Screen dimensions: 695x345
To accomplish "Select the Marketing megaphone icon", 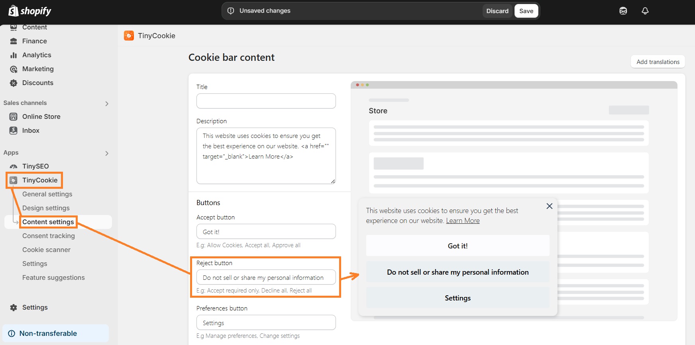I will pyautogui.click(x=14, y=69).
